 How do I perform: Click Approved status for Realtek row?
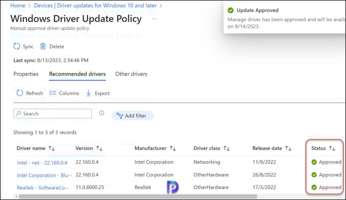click(x=326, y=187)
